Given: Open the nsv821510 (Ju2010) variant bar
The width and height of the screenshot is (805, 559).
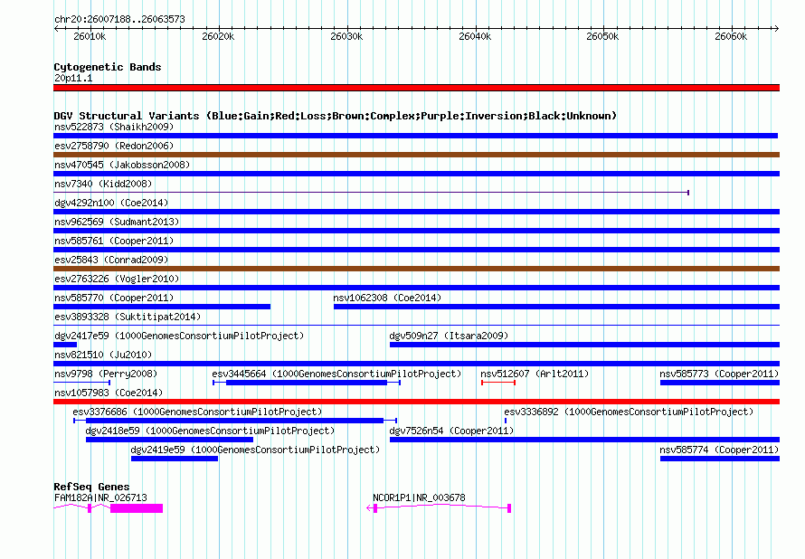Looking at the screenshot, I should point(416,364).
